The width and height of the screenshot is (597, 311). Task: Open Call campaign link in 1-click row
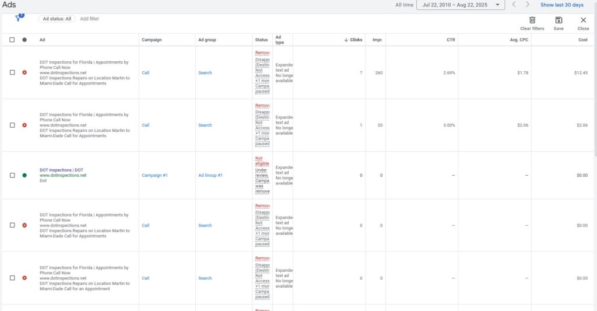click(x=145, y=125)
